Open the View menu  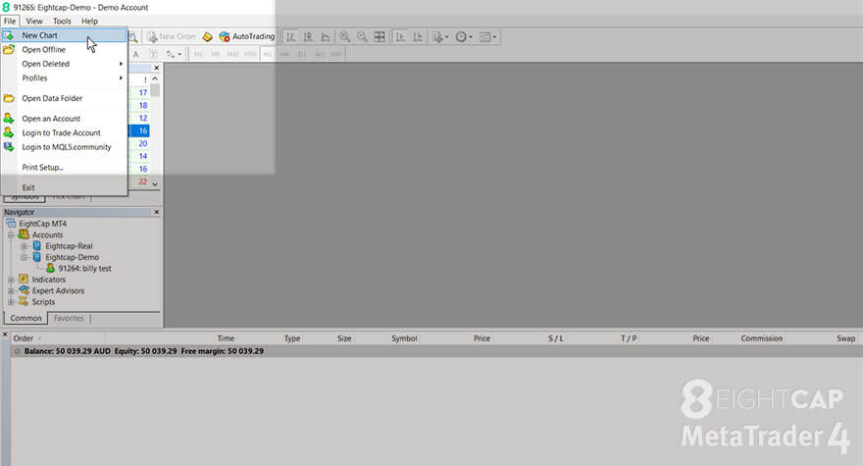click(34, 21)
